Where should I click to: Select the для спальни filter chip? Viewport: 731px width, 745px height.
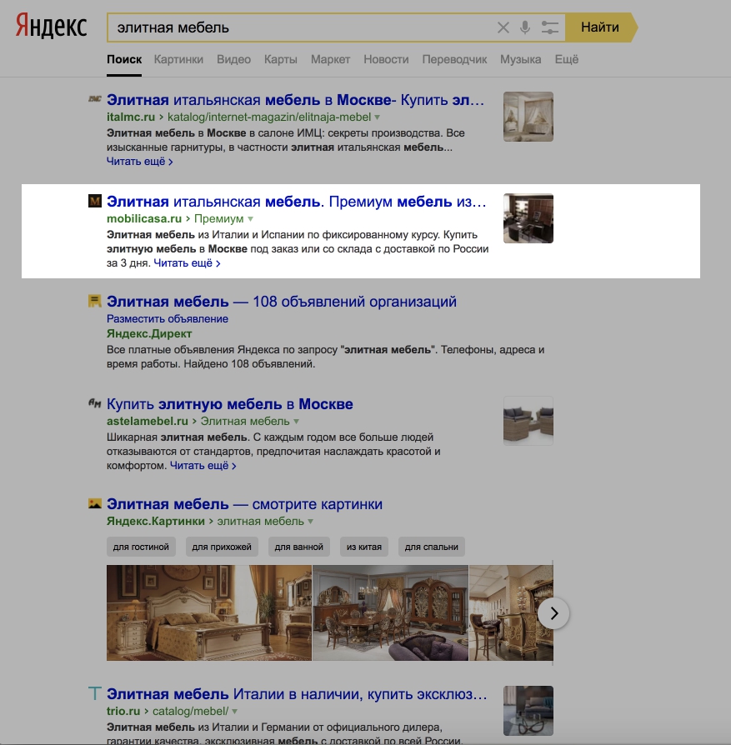(432, 547)
